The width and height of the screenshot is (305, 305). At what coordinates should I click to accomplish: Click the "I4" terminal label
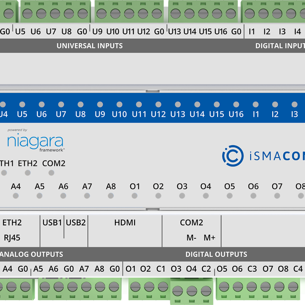(x=298, y=31)
